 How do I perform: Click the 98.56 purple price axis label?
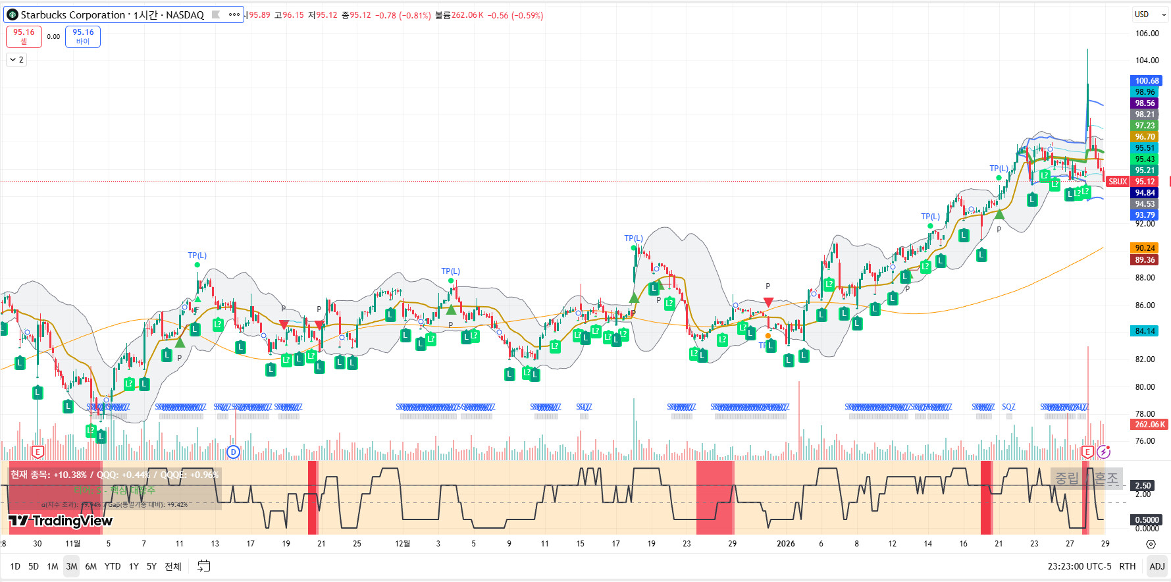[1145, 103]
